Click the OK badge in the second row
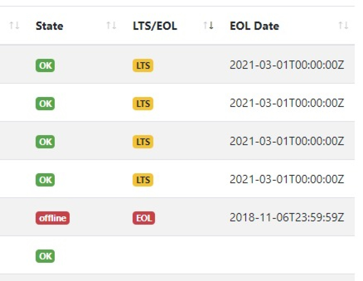This screenshot has width=363, height=281. point(45,103)
